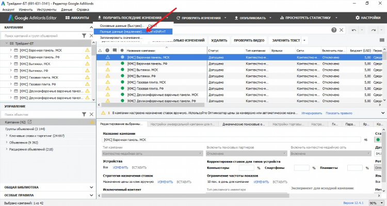Click the campaign search filter funnel icon
The image size is (387, 206).
tap(84, 36)
